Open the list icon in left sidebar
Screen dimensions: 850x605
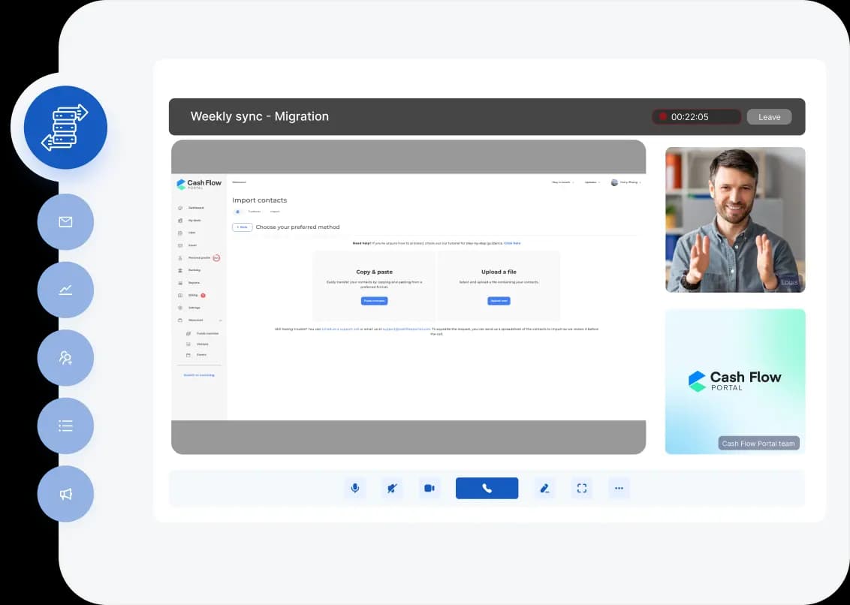(65, 426)
